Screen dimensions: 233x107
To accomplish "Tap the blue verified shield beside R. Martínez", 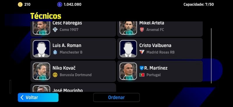I will point(142,68).
